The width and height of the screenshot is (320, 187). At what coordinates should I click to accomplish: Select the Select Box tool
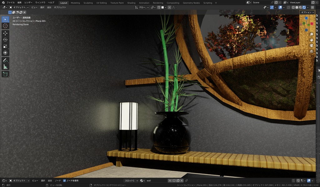(5, 19)
